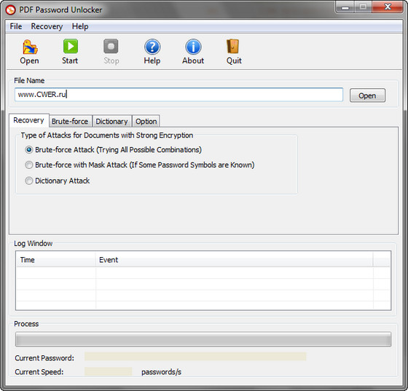Show About info icon
This screenshot has height=391, width=408.
click(x=193, y=47)
